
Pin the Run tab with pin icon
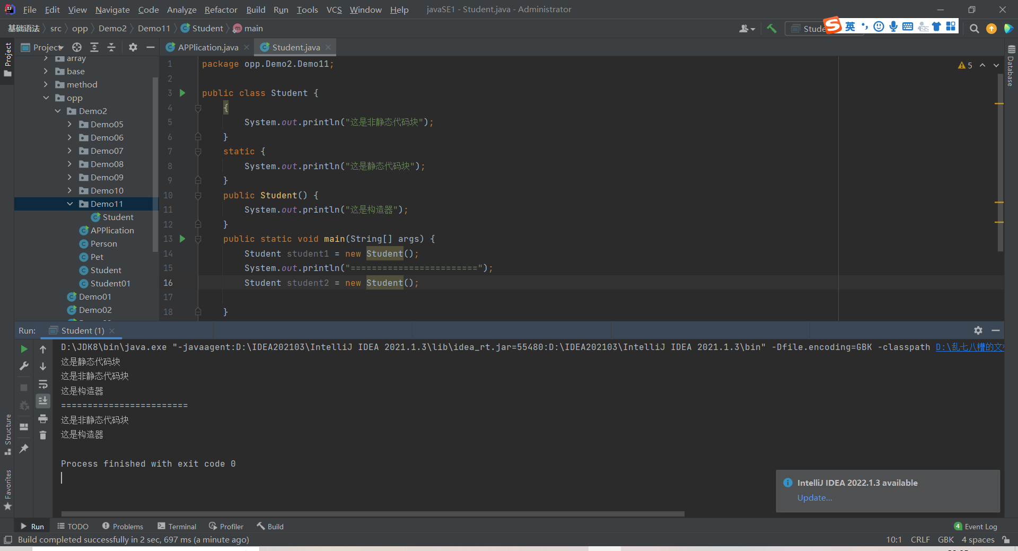(24, 449)
